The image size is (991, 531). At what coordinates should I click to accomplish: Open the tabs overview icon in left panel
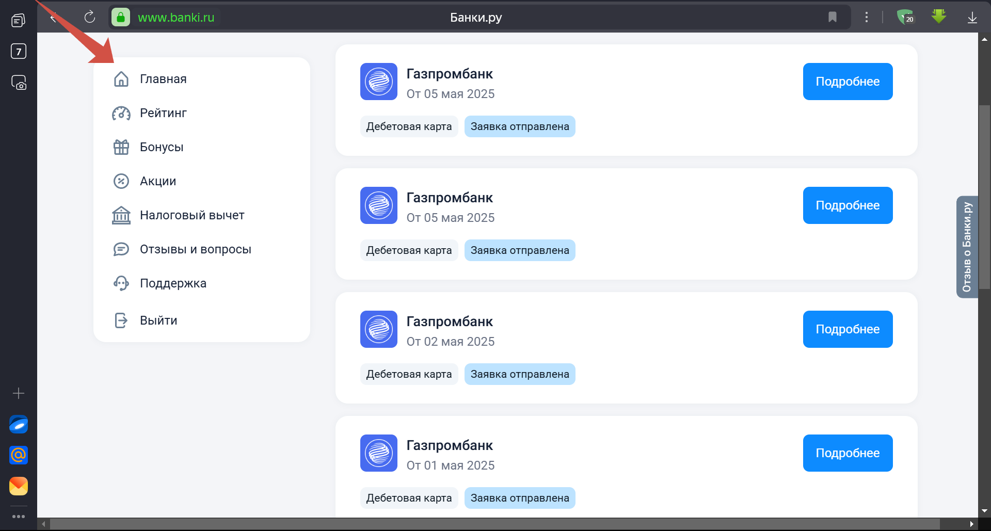pyautogui.click(x=19, y=20)
